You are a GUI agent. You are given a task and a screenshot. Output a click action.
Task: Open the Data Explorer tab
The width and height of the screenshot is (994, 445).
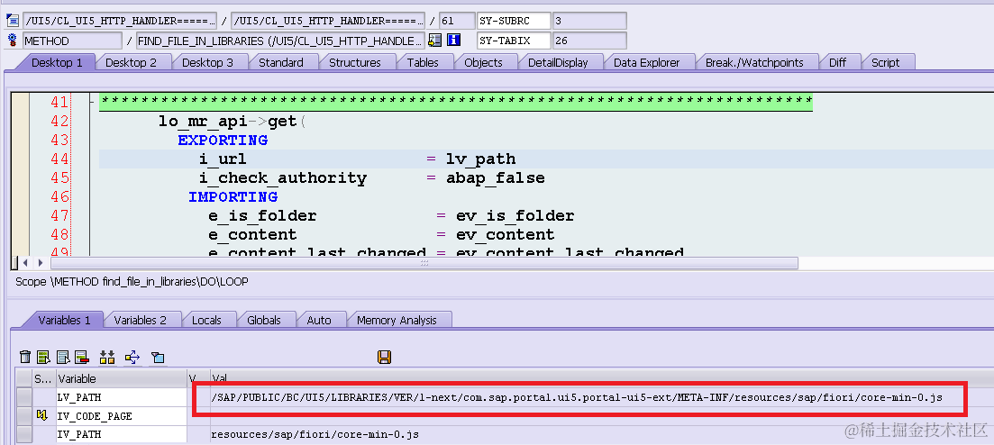coord(646,62)
